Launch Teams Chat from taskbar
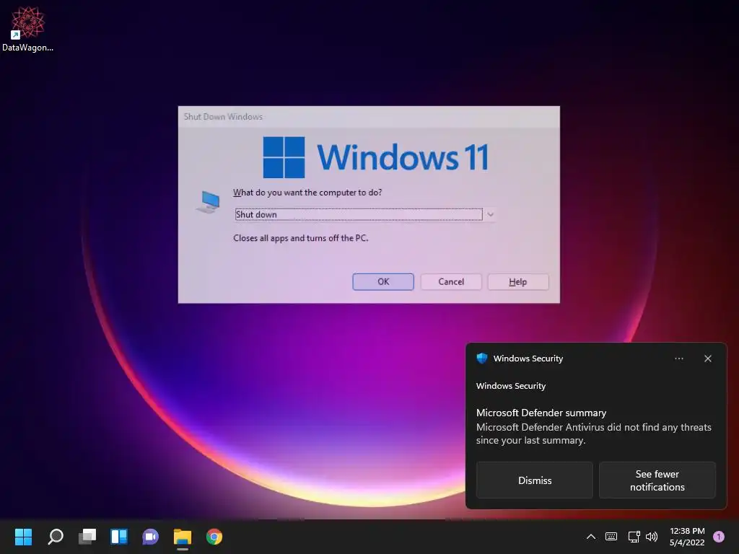The width and height of the screenshot is (739, 554). 150,537
